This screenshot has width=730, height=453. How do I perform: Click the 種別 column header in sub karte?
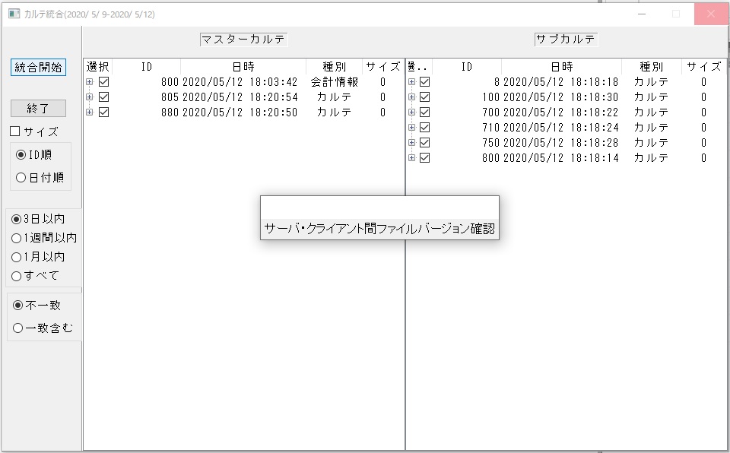tap(651, 67)
